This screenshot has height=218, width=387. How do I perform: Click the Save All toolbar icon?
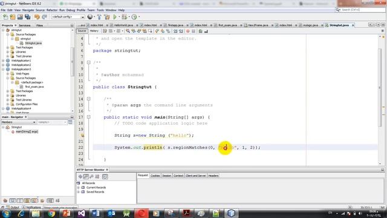(x=27, y=17)
